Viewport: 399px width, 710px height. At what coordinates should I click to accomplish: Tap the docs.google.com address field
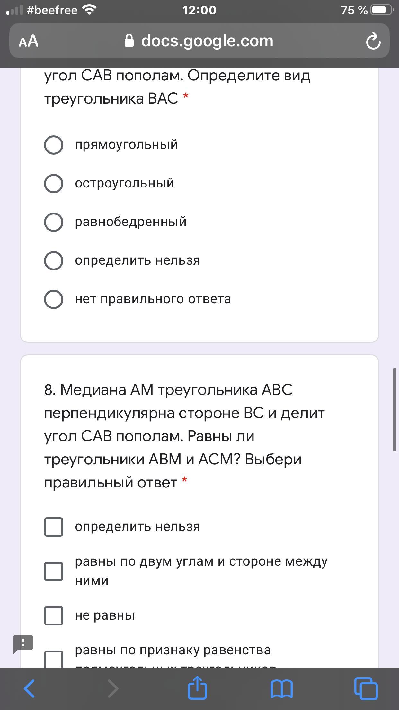[x=199, y=41]
